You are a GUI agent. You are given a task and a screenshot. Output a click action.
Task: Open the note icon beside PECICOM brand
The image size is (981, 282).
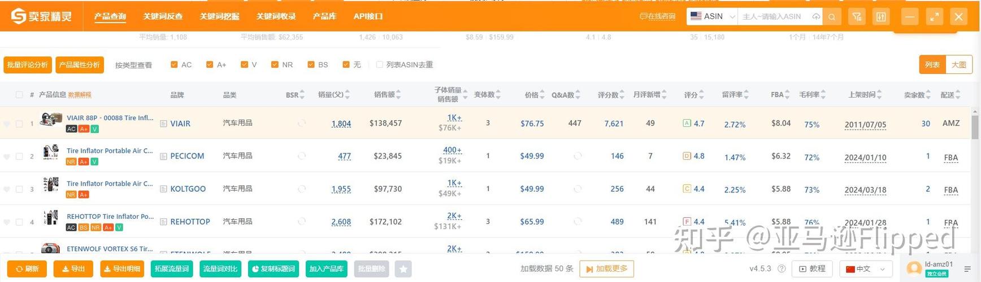[x=163, y=156]
